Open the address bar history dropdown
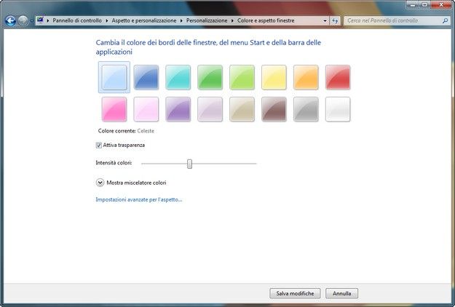 tap(325, 20)
